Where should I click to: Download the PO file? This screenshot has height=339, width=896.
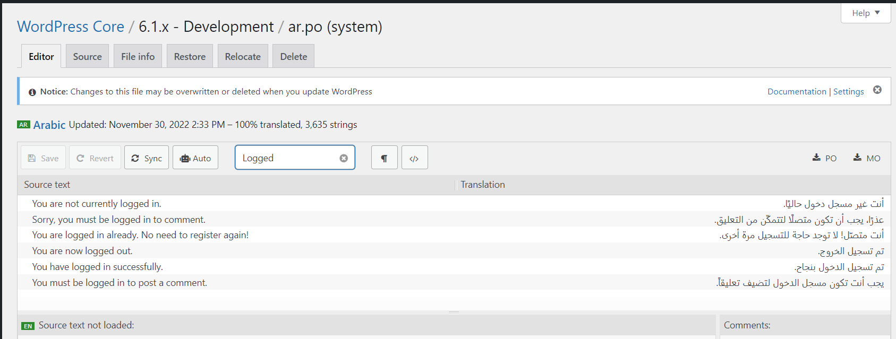825,158
